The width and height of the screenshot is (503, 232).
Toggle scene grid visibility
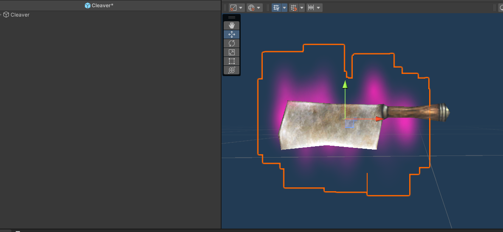pyautogui.click(x=276, y=8)
